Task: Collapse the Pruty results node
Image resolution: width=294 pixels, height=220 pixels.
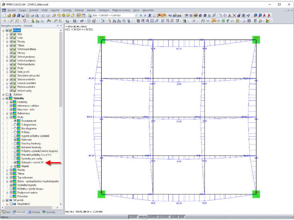Action: pyautogui.click(x=7, y=117)
